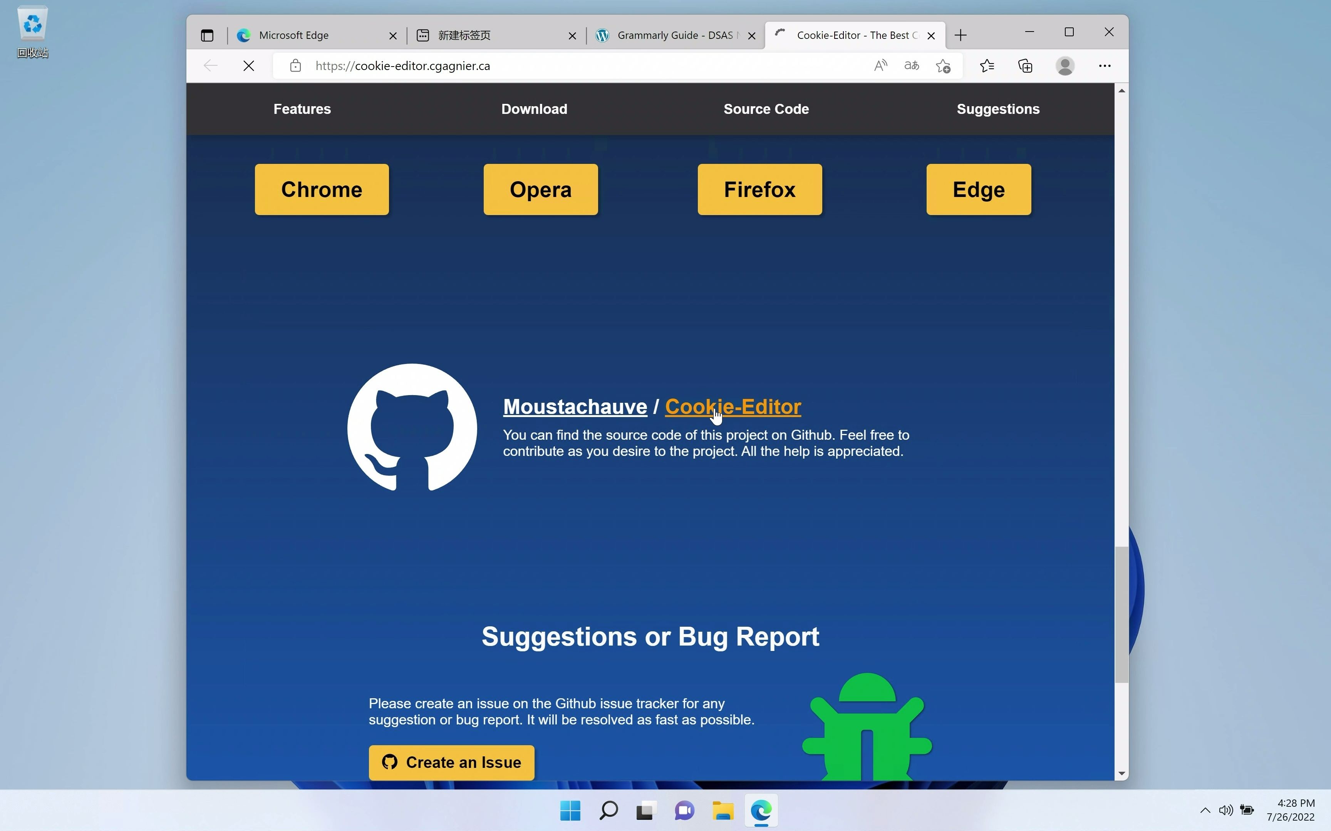Viewport: 1331px width, 831px height.
Task: Open the Windows Start menu
Action: click(x=570, y=810)
